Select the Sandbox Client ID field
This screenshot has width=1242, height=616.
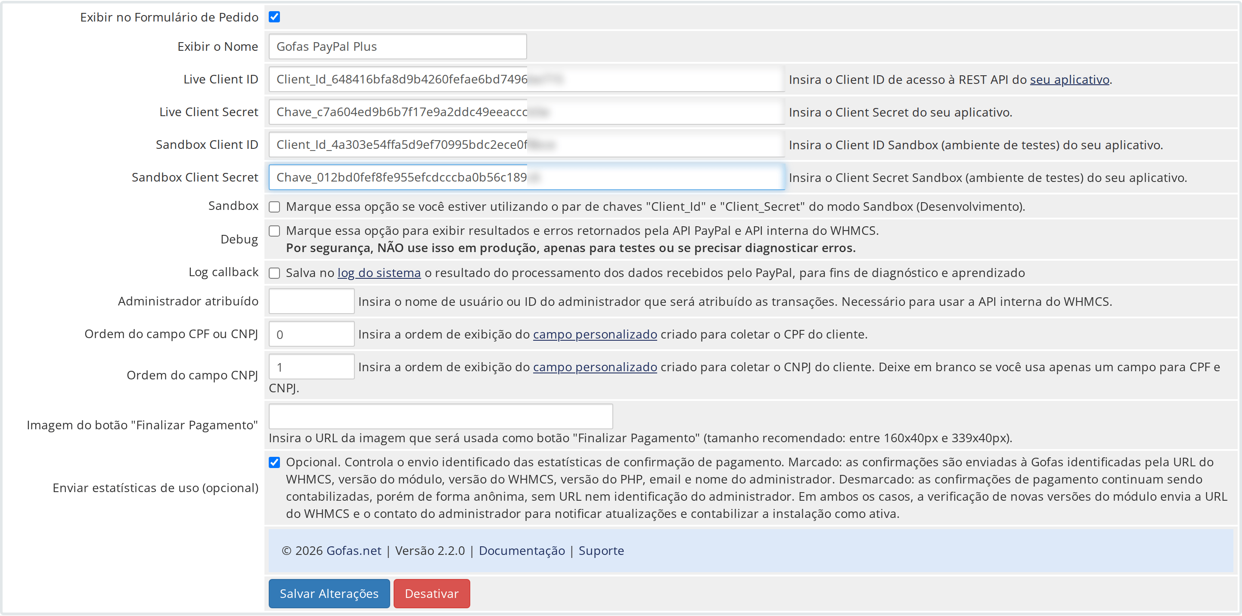527,145
